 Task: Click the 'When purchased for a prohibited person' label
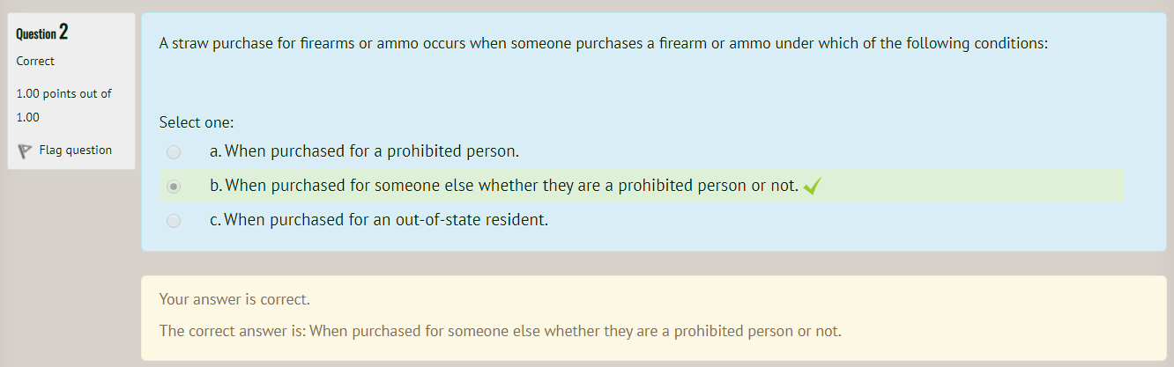pyautogui.click(x=372, y=151)
